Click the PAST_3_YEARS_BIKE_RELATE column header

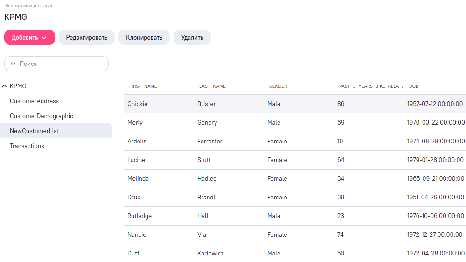371,86
